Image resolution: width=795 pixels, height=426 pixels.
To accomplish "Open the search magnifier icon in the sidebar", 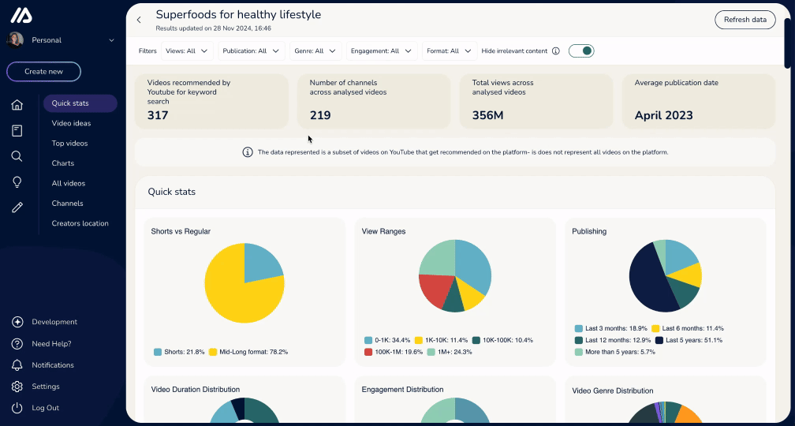I will [x=17, y=156].
